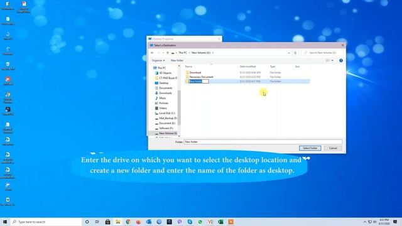The width and height of the screenshot is (402, 226).
Task: Open the taskbar clock and date
Action: (384, 222)
